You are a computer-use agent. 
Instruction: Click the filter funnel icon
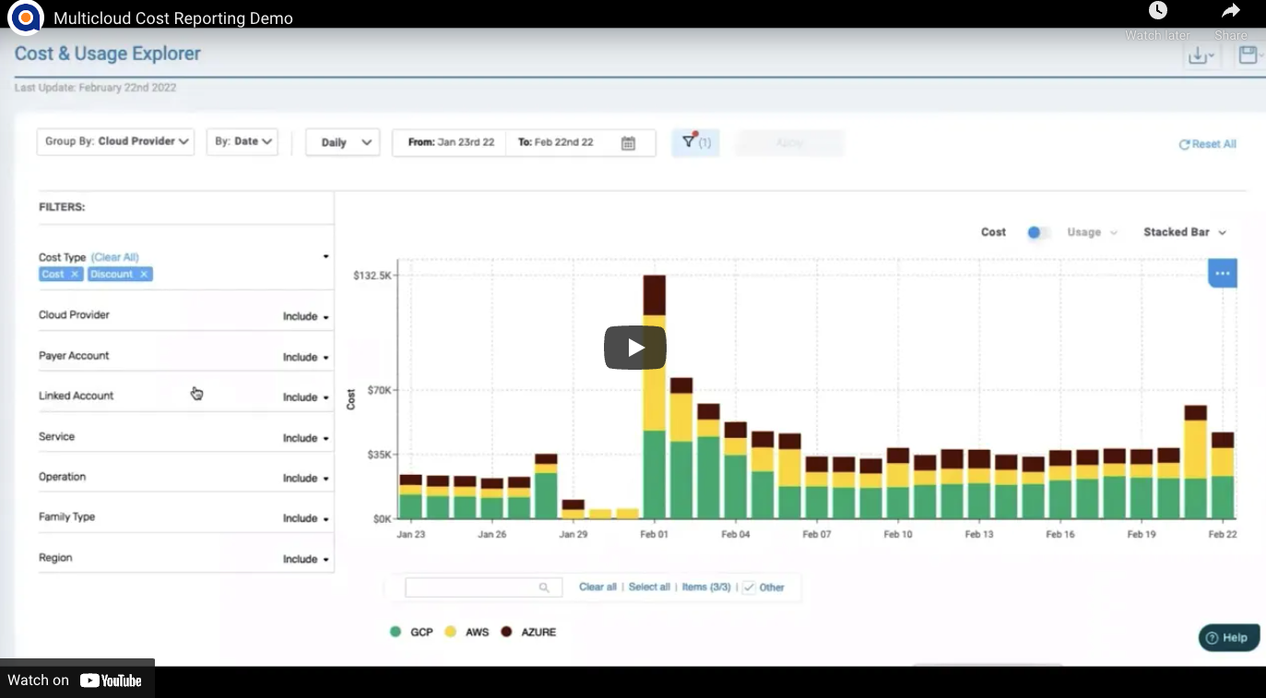[x=689, y=142]
